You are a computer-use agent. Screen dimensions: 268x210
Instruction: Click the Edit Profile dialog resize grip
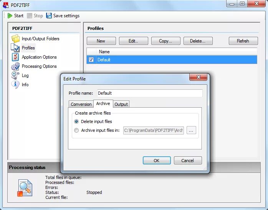point(205,169)
